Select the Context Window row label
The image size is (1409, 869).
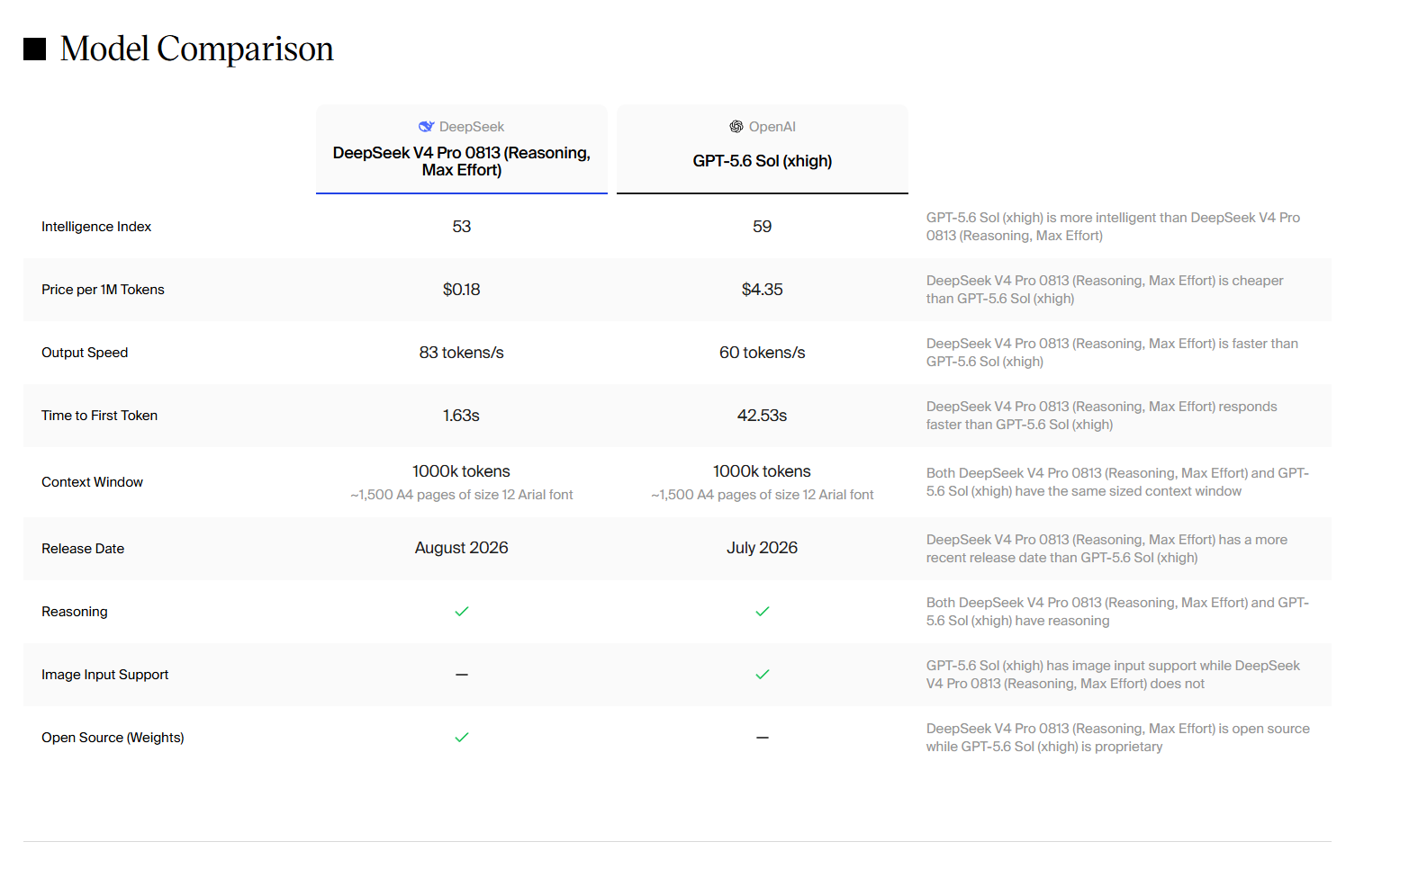click(92, 482)
